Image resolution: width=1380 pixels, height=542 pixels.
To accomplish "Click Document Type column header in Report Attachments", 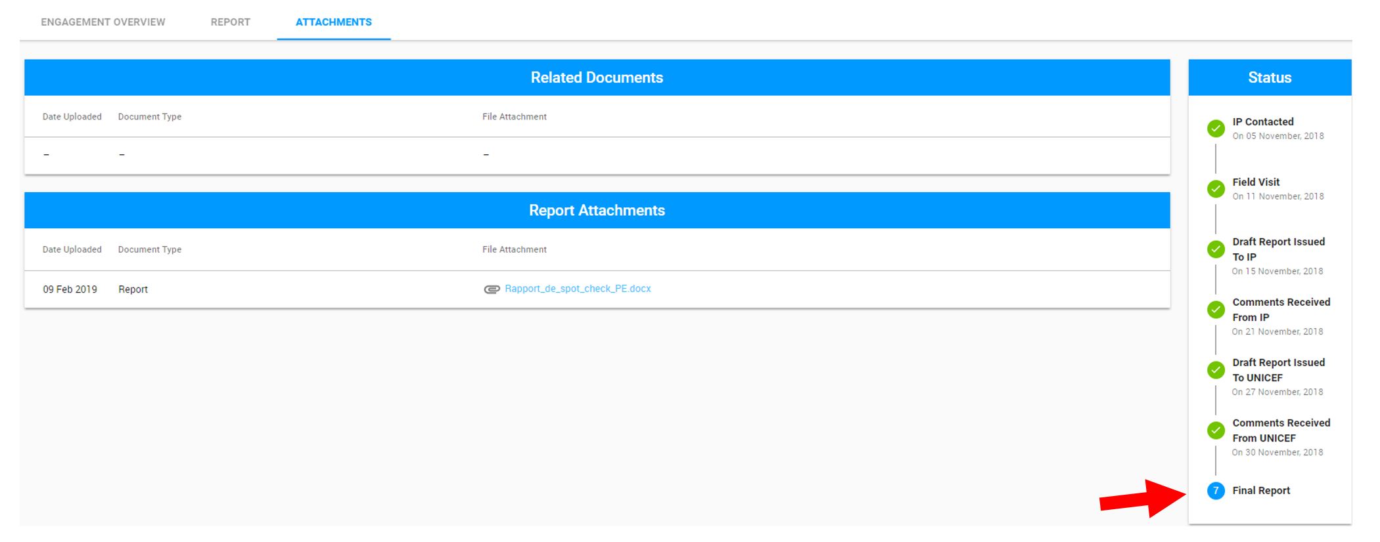I will 150,249.
